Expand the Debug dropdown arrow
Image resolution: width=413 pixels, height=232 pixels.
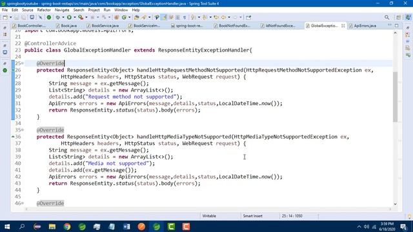63,17
